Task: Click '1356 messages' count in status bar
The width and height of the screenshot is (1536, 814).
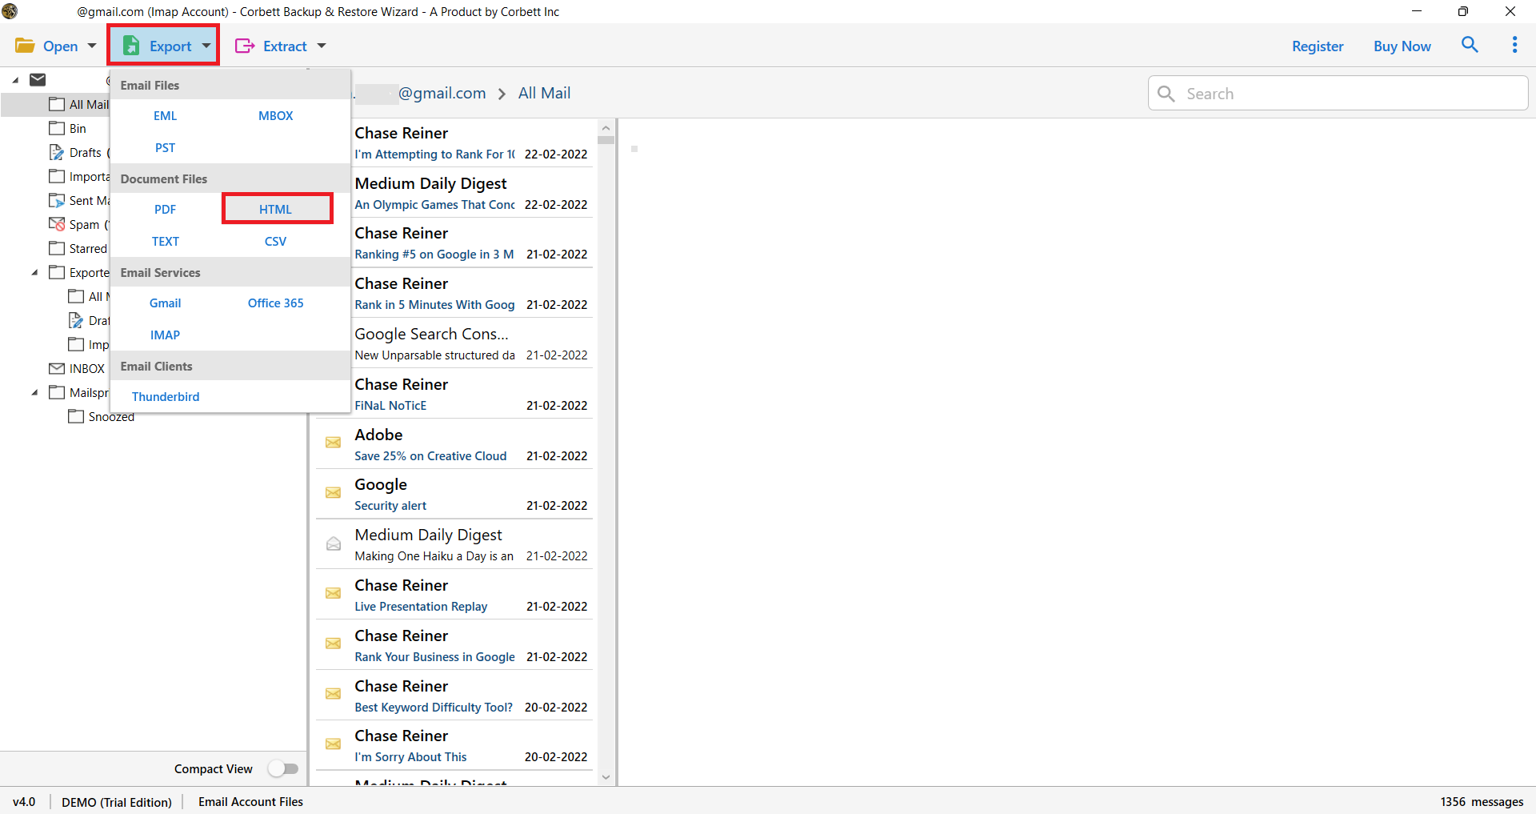Action: coord(1482,801)
